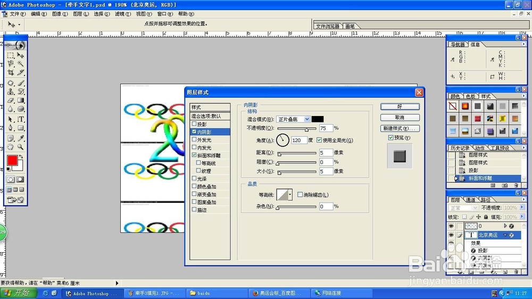Select the Magic Wand tool
Viewport: 532px width, 299px height.
(20, 64)
